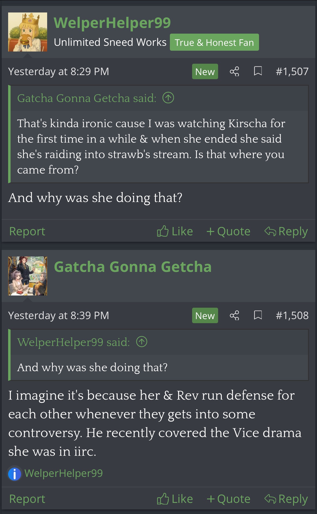The height and width of the screenshot is (514, 317).
Task: Click share icon on post #1,507
Action: click(x=234, y=72)
